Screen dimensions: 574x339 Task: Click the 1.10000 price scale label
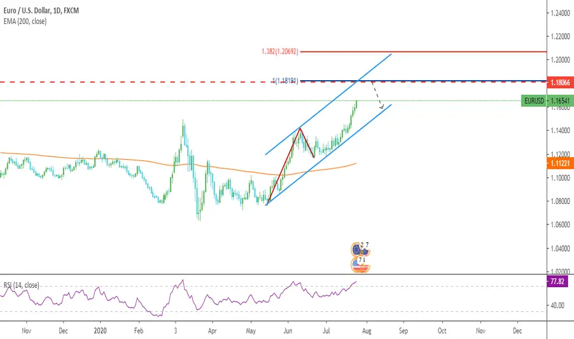pyautogui.click(x=560, y=178)
